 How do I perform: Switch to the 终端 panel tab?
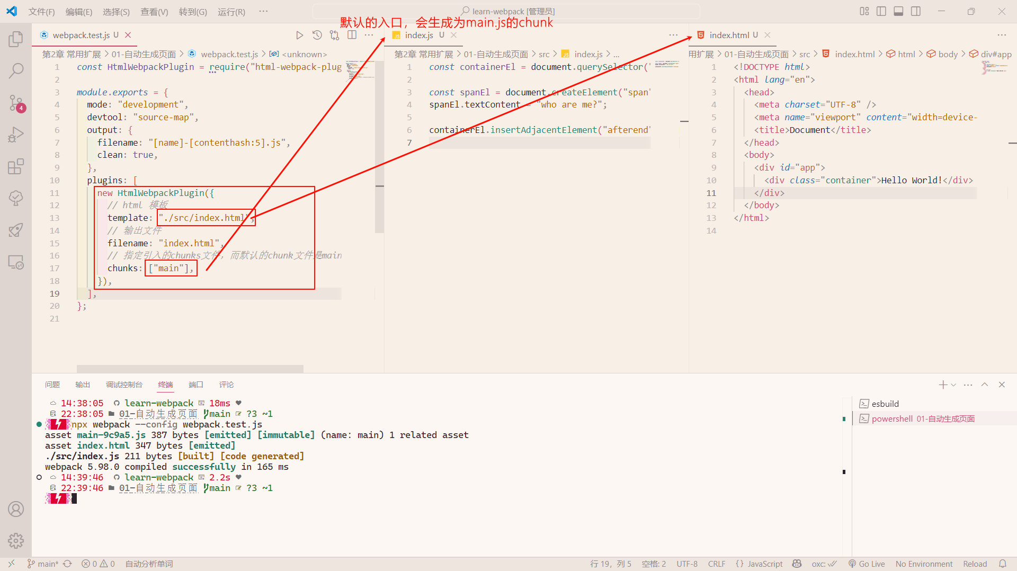tap(165, 385)
